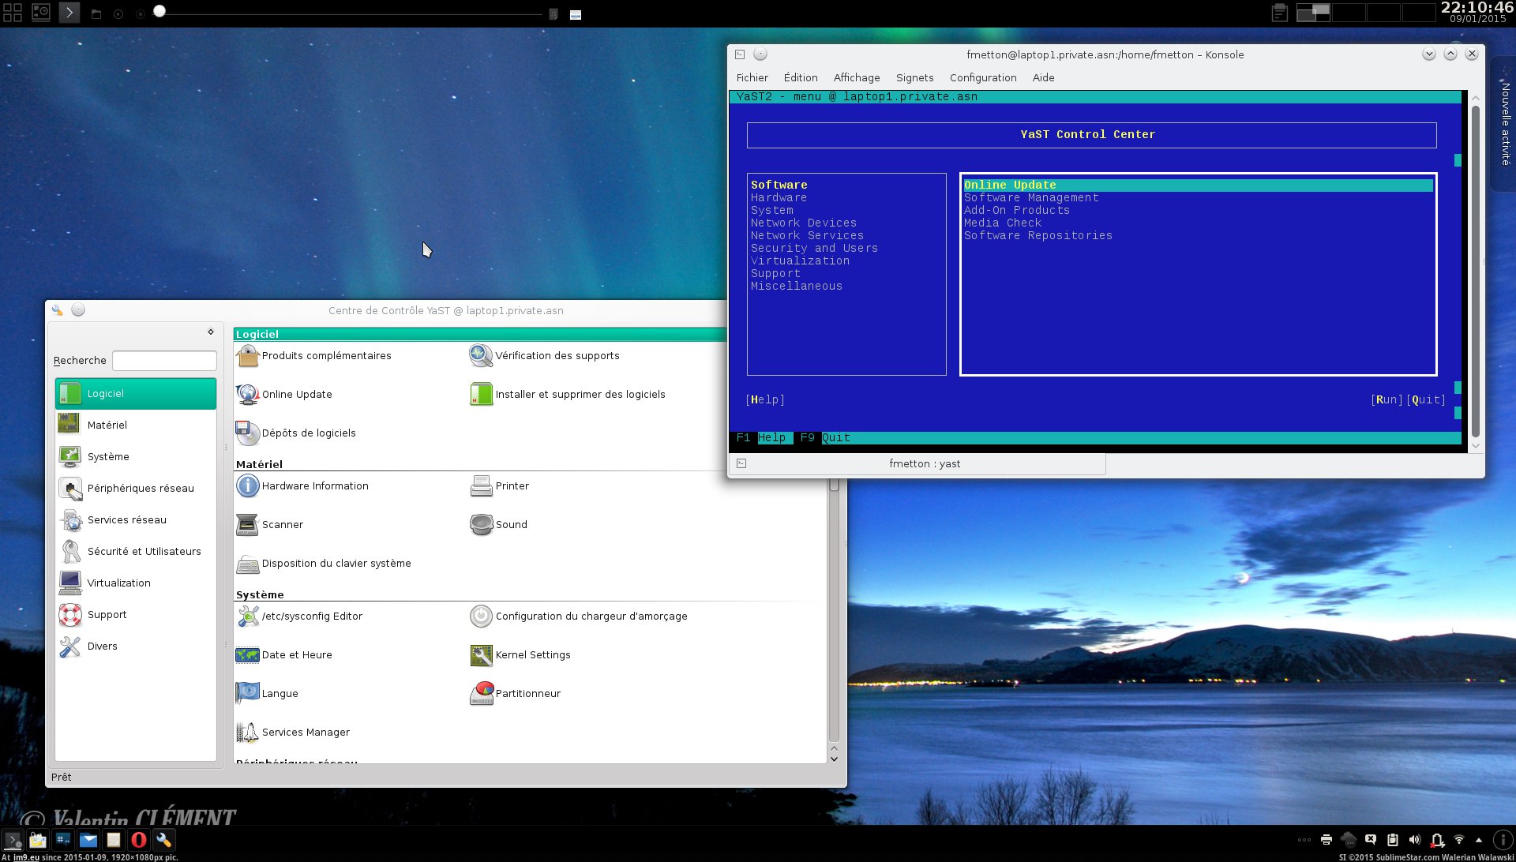
Task: Select Matériel category in YaST sidebar
Action: pyautogui.click(x=107, y=425)
